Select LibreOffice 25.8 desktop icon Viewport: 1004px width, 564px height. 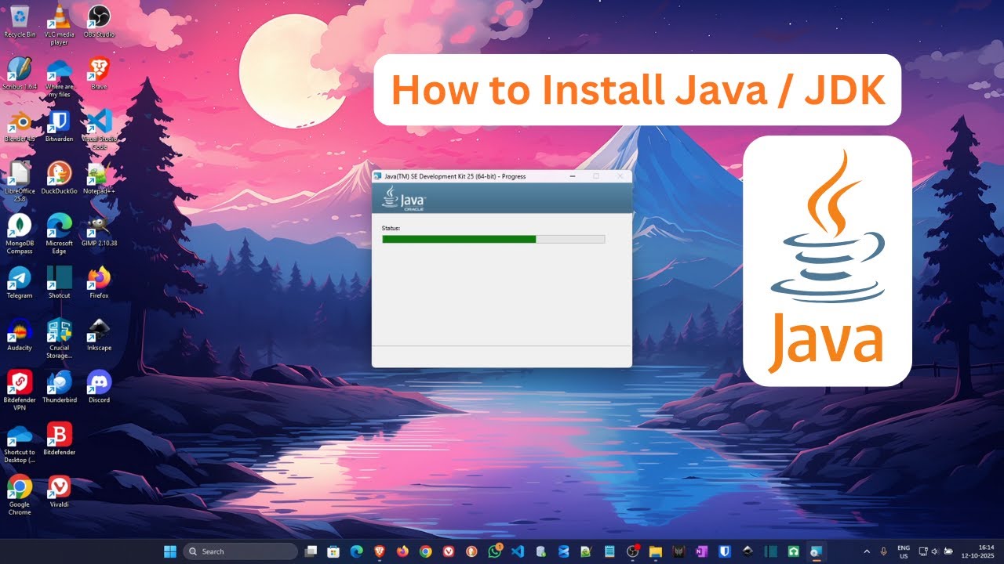20,182
